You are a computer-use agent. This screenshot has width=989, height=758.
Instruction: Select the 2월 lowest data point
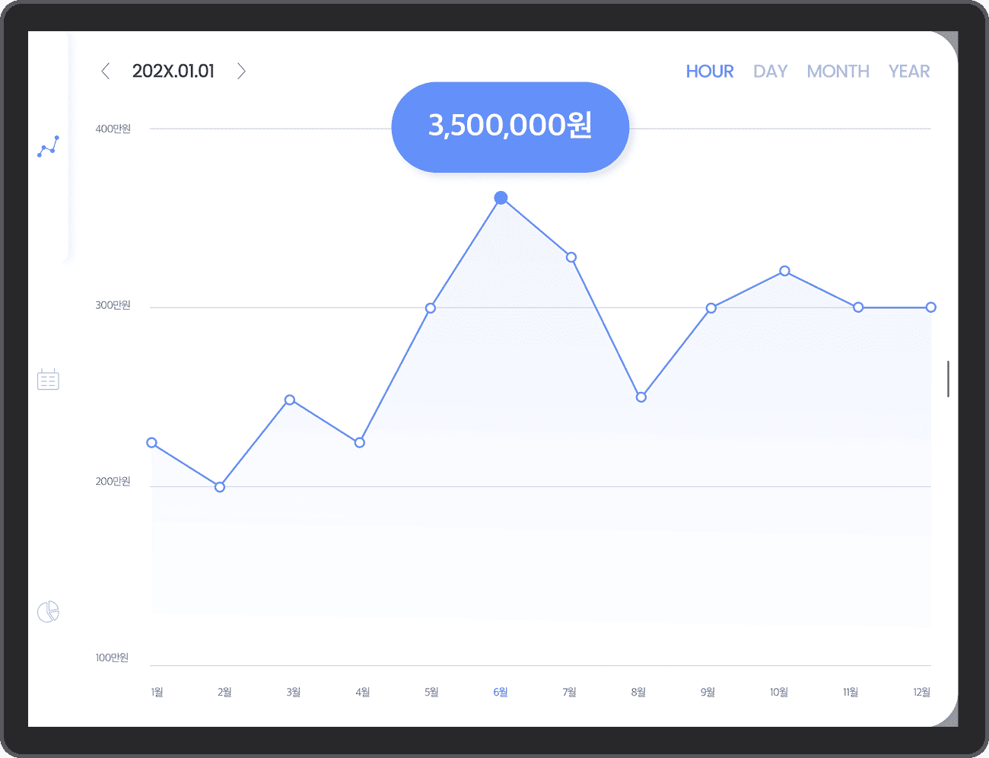tap(220, 487)
